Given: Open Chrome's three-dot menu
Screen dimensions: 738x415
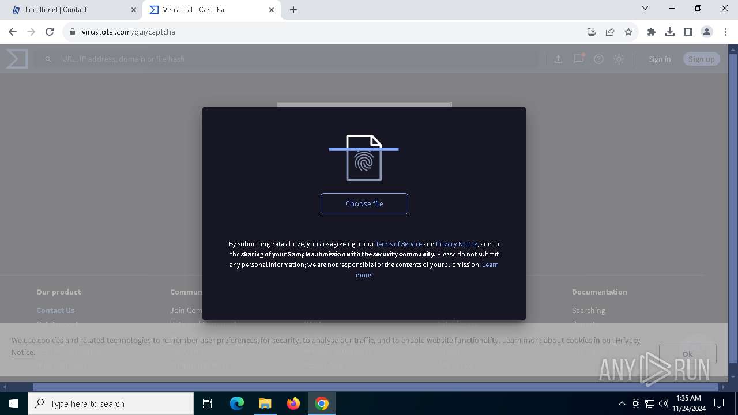Looking at the screenshot, I should pyautogui.click(x=725, y=32).
